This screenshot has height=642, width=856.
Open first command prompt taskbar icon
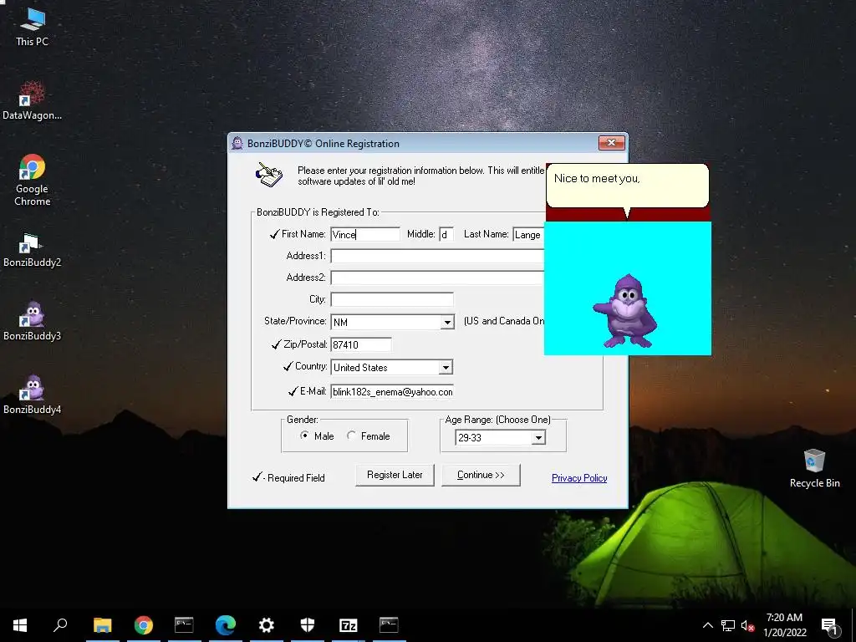[184, 625]
